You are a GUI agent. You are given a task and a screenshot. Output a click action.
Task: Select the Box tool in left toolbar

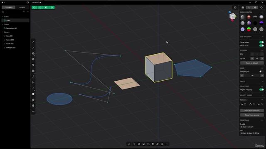(33, 100)
